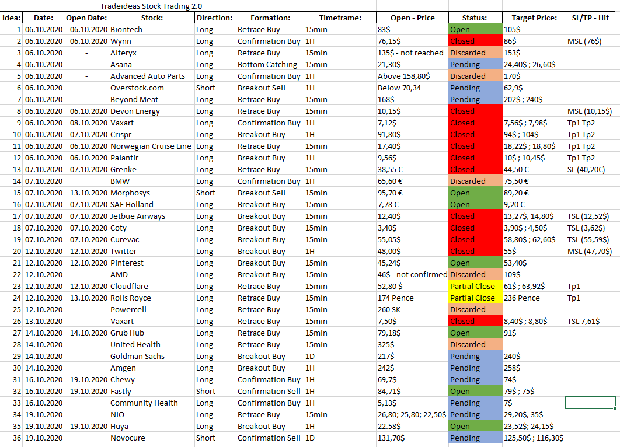
Task: Click the Asana stock cell
Action: [152, 64]
